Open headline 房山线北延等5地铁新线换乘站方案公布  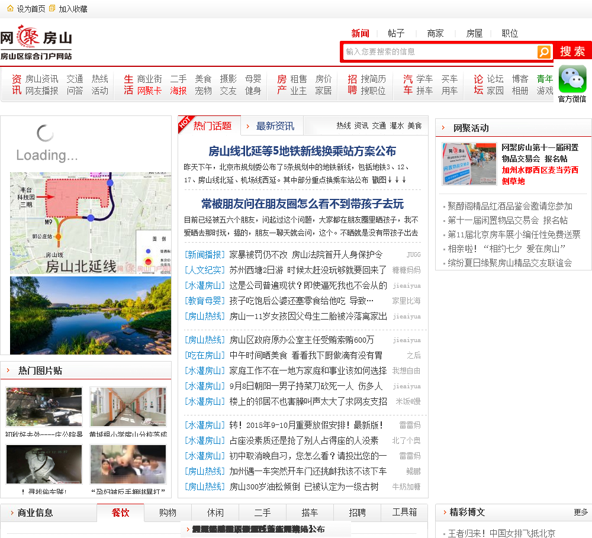(x=302, y=151)
